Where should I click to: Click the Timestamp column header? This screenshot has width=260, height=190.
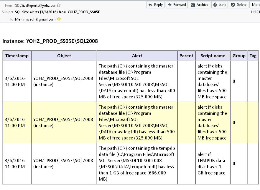(x=17, y=56)
